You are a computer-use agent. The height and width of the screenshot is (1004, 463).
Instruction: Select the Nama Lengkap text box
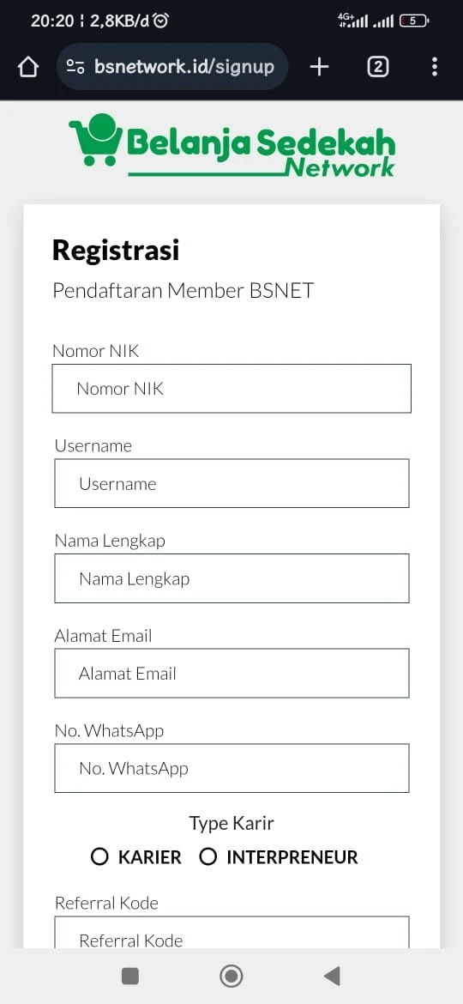coord(231,578)
